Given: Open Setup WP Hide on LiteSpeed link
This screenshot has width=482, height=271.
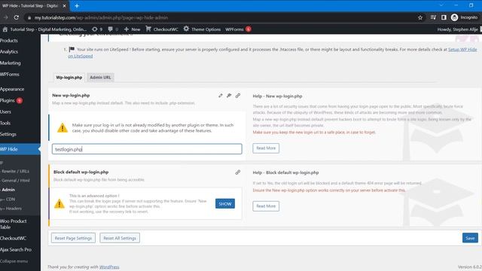Looking at the screenshot, I should point(462,50).
